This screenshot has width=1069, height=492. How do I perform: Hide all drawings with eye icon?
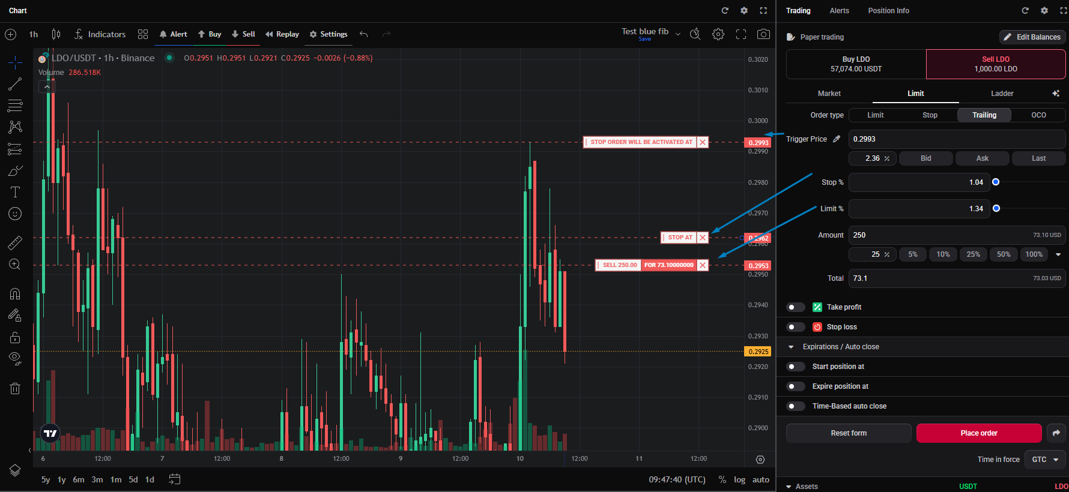(x=15, y=359)
